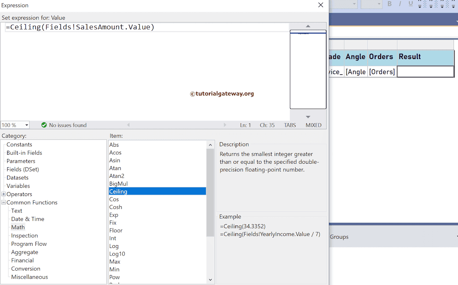Click the empty Result data cell

[x=426, y=72]
